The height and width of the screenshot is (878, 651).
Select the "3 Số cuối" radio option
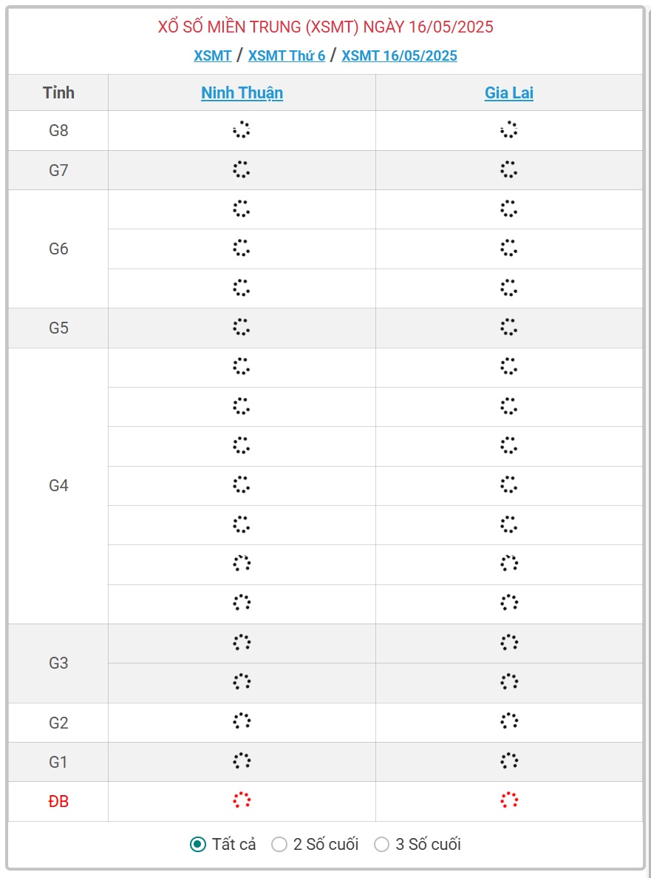[x=381, y=844]
